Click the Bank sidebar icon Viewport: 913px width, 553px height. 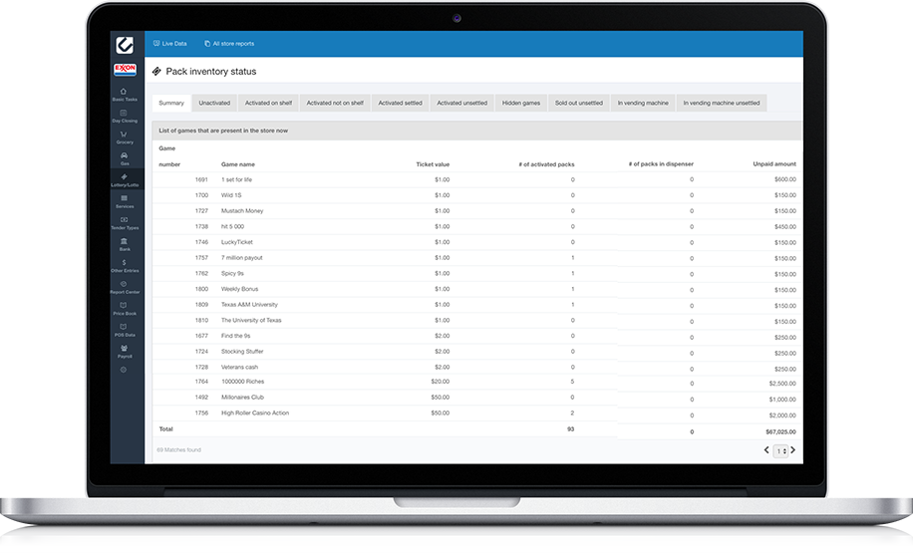click(125, 244)
